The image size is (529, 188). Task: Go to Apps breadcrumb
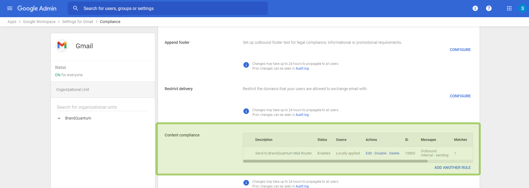pyautogui.click(x=12, y=22)
